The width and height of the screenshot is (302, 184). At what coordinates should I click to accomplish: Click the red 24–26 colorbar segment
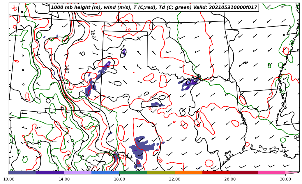point(216,172)
